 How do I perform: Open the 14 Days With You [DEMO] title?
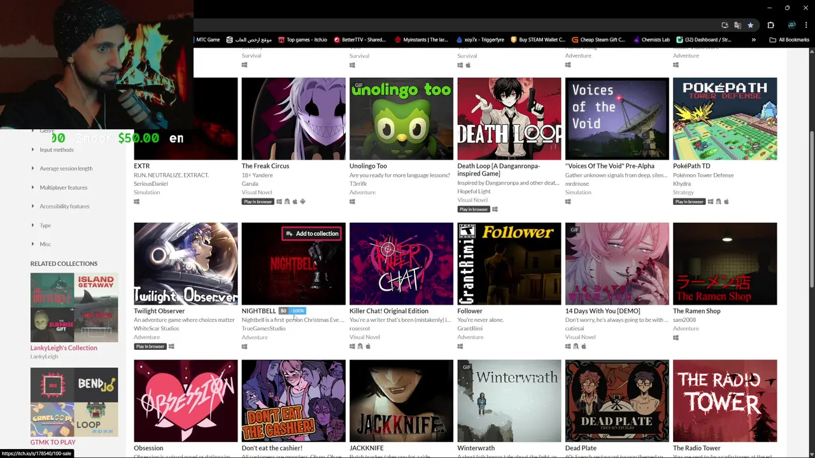click(x=602, y=311)
